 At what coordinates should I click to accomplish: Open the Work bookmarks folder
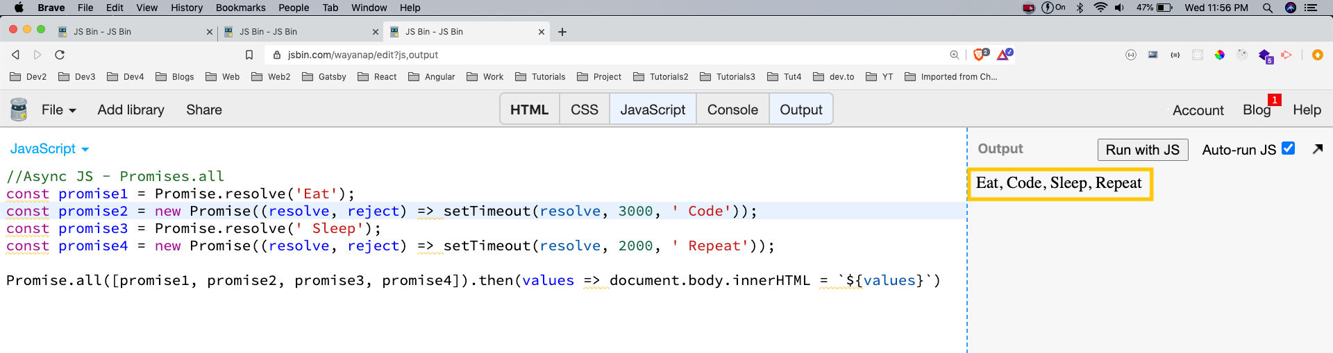(x=485, y=77)
